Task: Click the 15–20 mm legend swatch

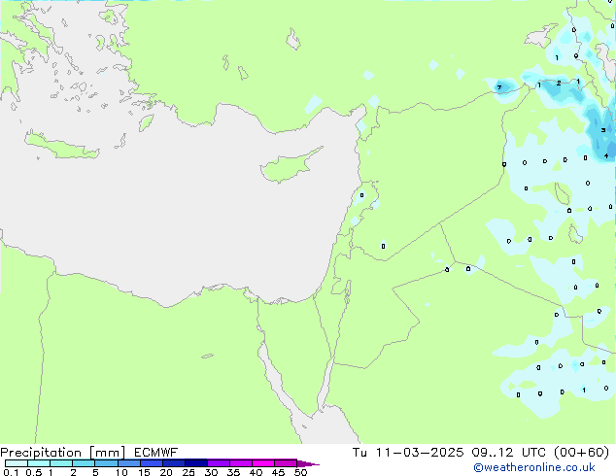Action: pos(152,463)
